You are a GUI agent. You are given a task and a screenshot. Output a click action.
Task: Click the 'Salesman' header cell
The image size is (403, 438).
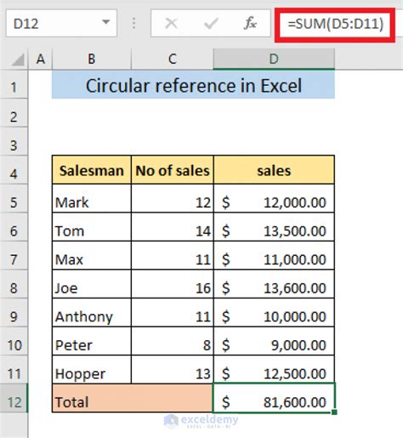(92, 170)
